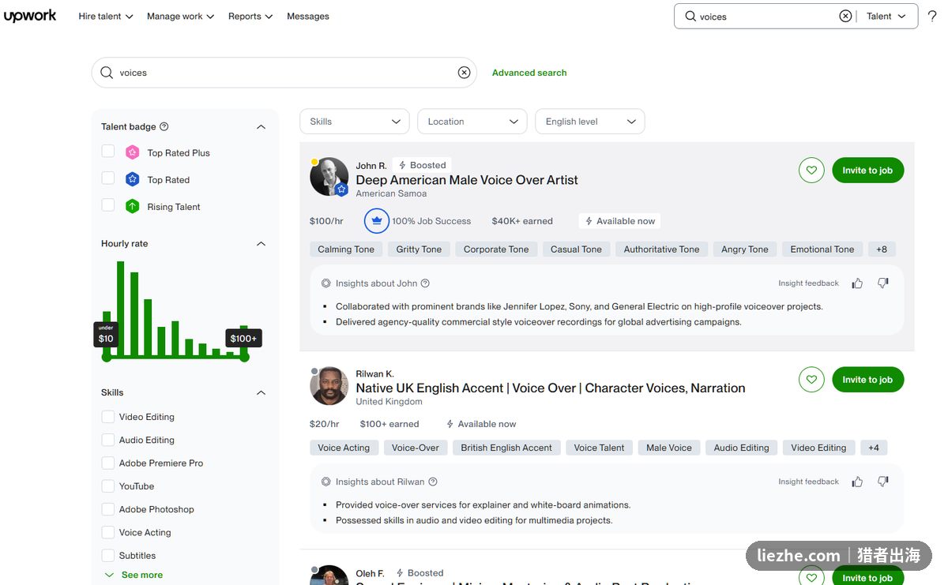Click the Top Rated blue badge icon
The image size is (948, 585).
tap(133, 179)
